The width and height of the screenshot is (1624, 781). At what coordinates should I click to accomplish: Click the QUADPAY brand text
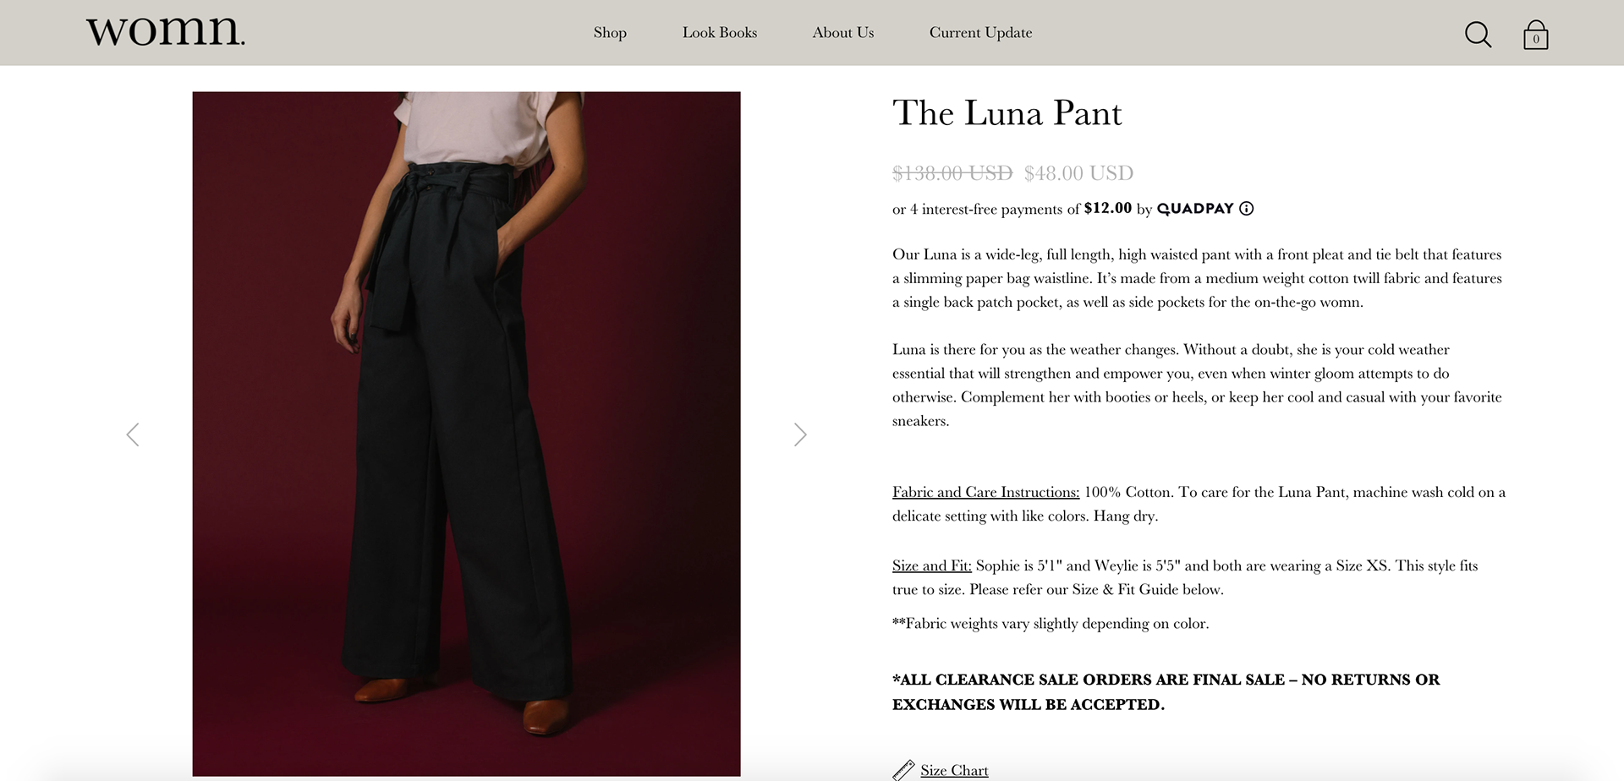tap(1195, 209)
